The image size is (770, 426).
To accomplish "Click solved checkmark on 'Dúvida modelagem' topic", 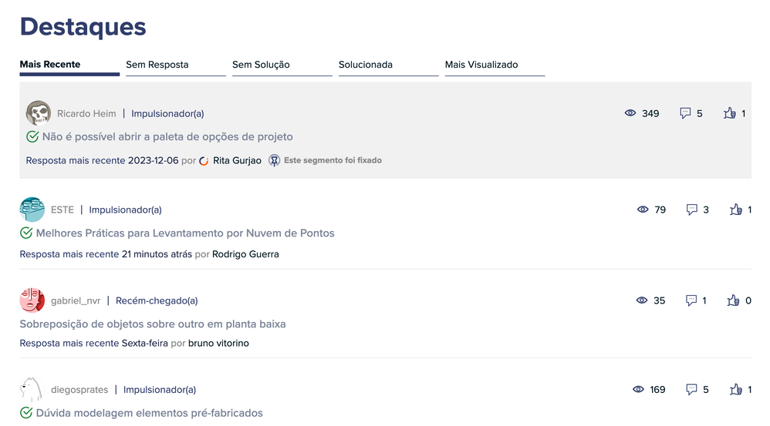I will pyautogui.click(x=26, y=413).
